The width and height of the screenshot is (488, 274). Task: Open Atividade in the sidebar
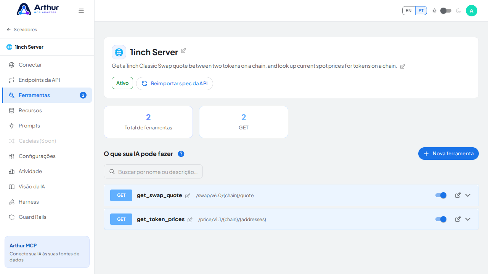tap(47, 171)
